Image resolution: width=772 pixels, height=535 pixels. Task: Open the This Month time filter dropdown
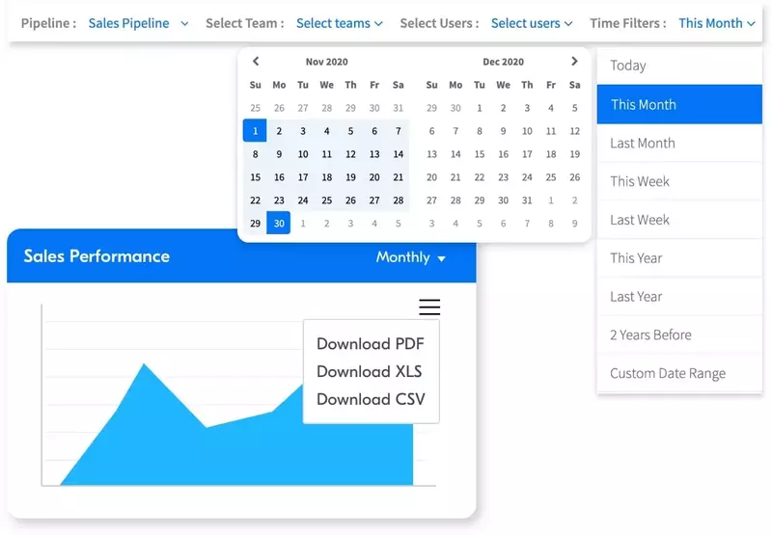click(717, 23)
